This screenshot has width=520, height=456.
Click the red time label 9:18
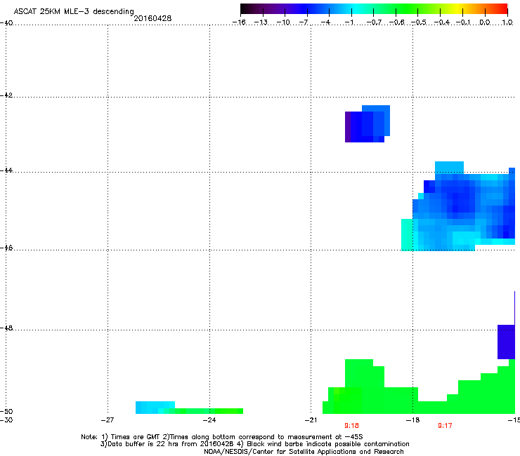[351, 426]
